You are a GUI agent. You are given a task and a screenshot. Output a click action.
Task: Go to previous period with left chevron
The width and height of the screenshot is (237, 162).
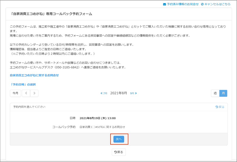click(26, 93)
